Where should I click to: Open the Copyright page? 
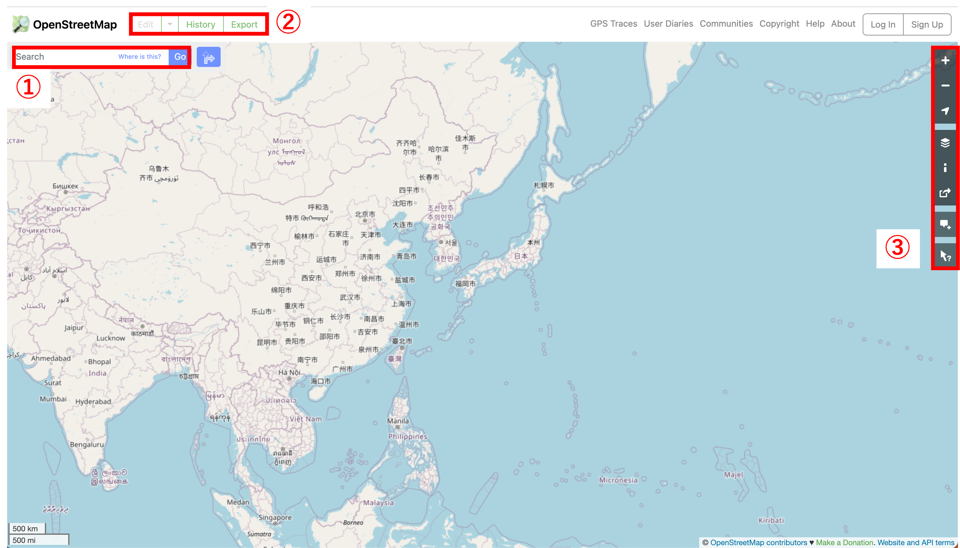coord(779,24)
